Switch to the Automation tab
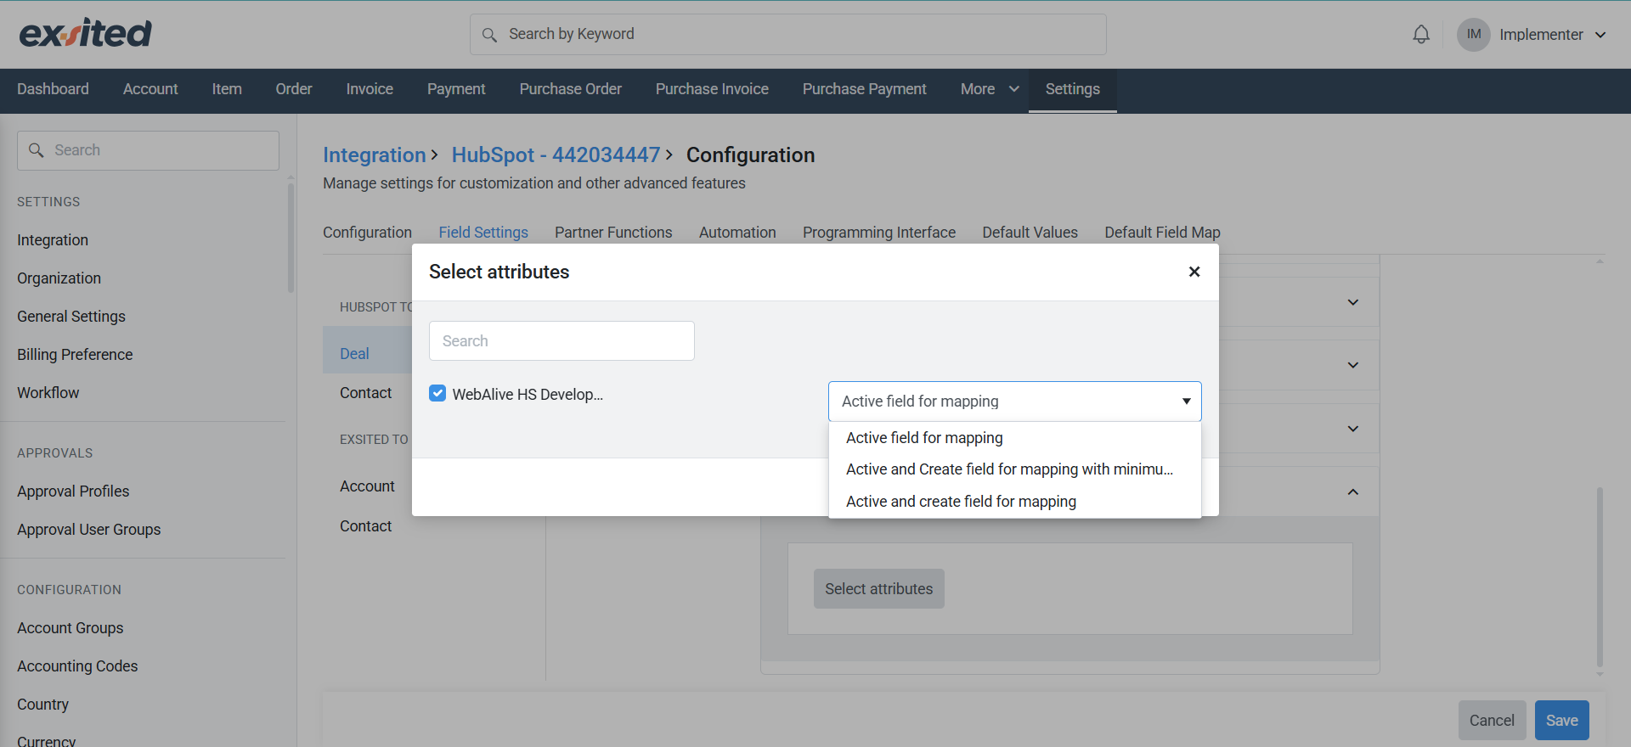The width and height of the screenshot is (1631, 747). 737,233
